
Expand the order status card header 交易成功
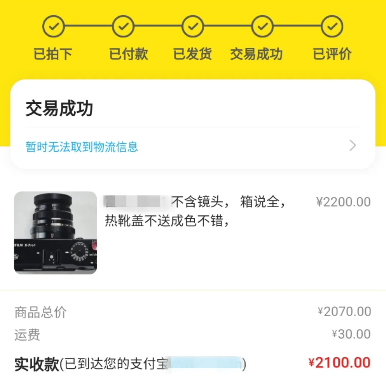coord(59,108)
